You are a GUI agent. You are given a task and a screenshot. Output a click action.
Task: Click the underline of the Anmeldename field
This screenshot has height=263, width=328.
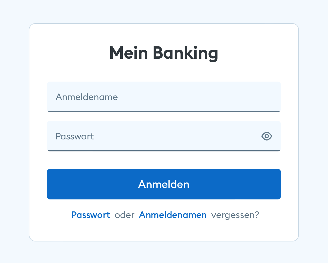point(164,112)
